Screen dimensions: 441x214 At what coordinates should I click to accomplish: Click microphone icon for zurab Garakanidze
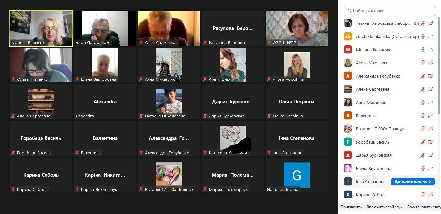pos(423,36)
